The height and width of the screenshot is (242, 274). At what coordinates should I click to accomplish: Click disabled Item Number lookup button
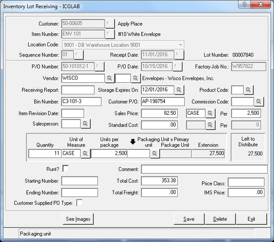(x=110, y=34)
